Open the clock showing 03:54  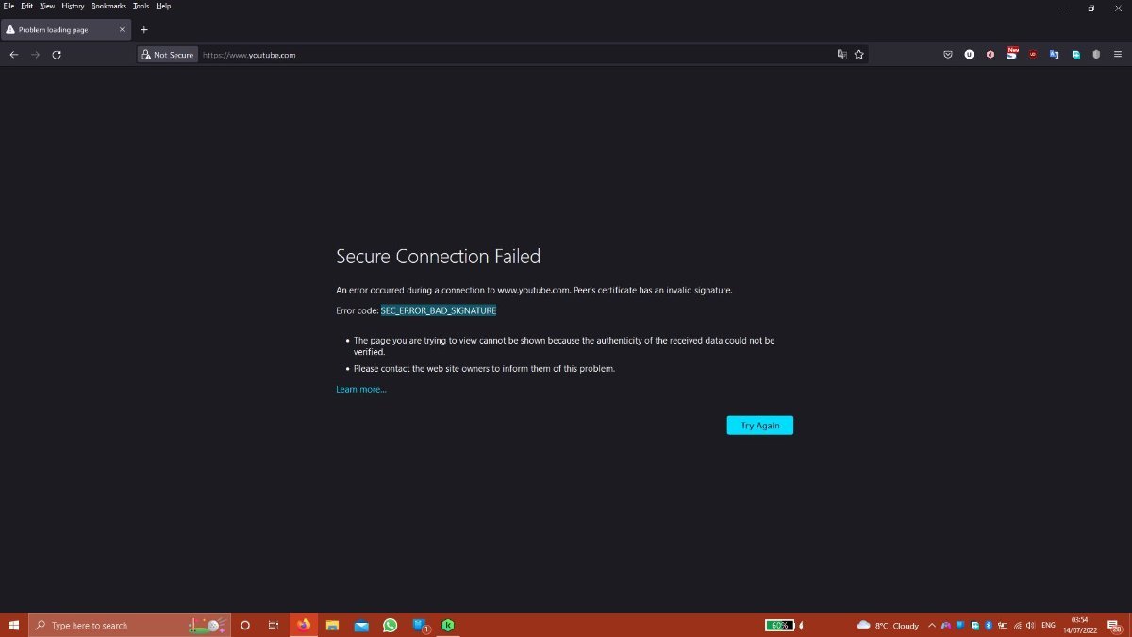pos(1080,625)
